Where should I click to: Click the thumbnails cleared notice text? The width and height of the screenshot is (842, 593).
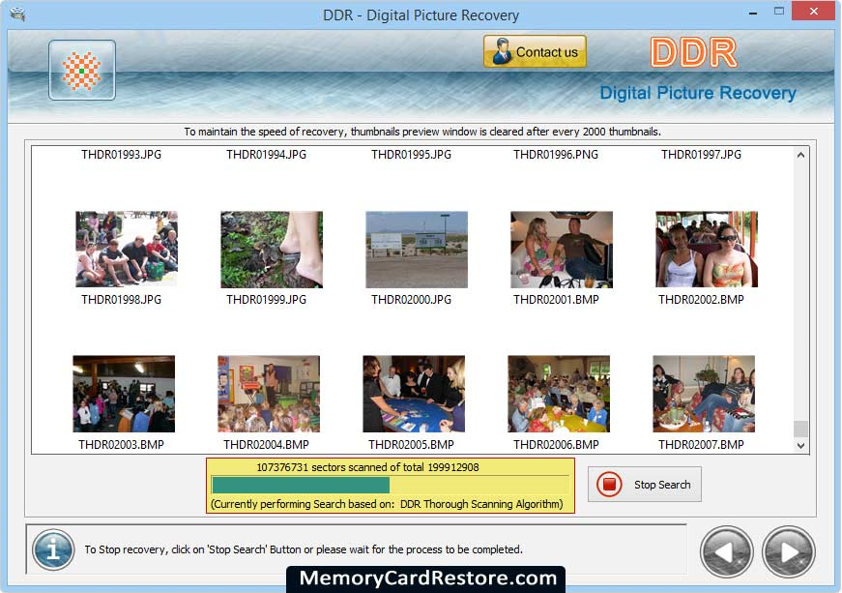click(422, 132)
